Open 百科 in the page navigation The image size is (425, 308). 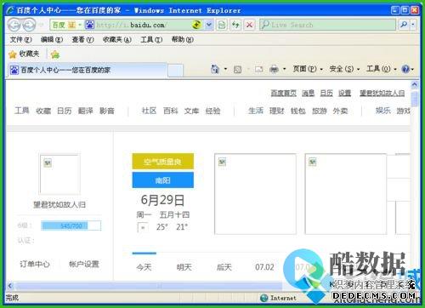point(171,111)
